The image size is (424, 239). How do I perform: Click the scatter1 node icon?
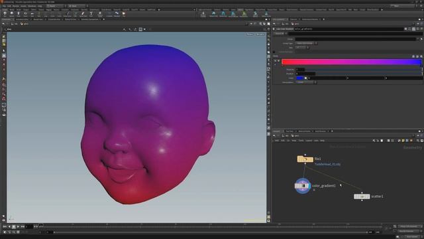pos(362,197)
